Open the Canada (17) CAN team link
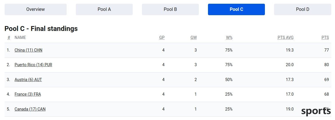The width and height of the screenshot is (335, 120). point(30,109)
